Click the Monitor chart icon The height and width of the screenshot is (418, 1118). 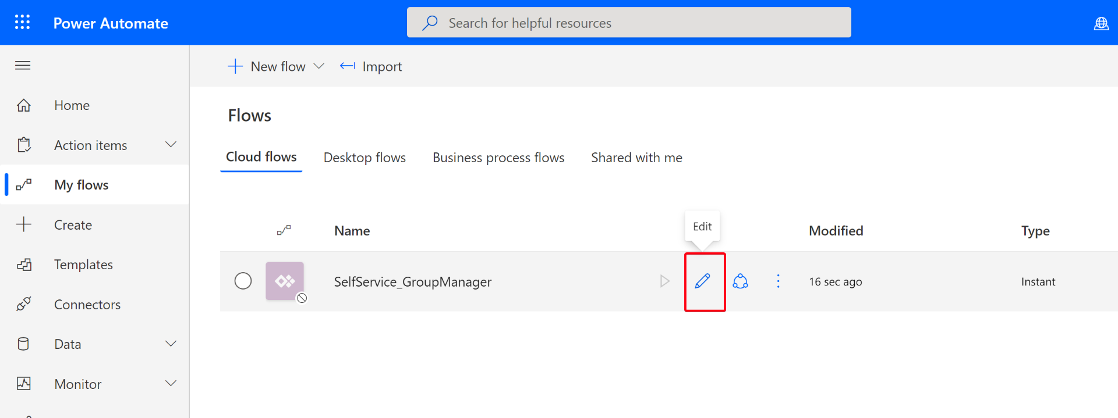[x=24, y=384]
